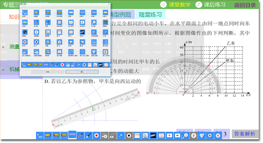Show the 答案解析 answer explanation

pyautogui.click(x=245, y=134)
